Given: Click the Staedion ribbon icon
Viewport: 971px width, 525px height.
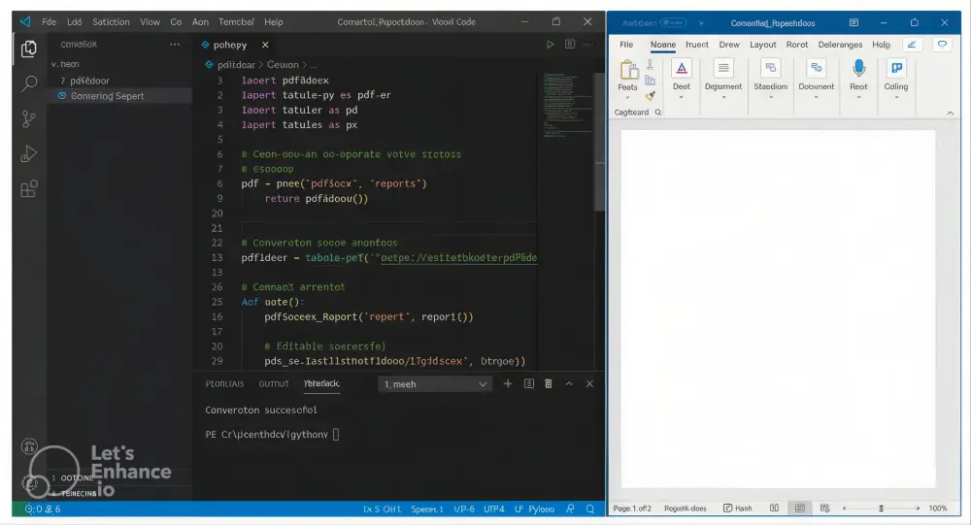Looking at the screenshot, I should [770, 68].
